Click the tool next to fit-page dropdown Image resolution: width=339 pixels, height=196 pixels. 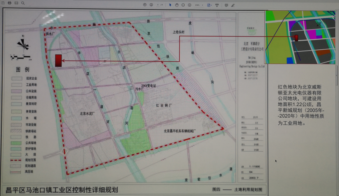point(217,5)
